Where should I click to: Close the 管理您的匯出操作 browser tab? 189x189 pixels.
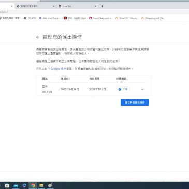53,6
